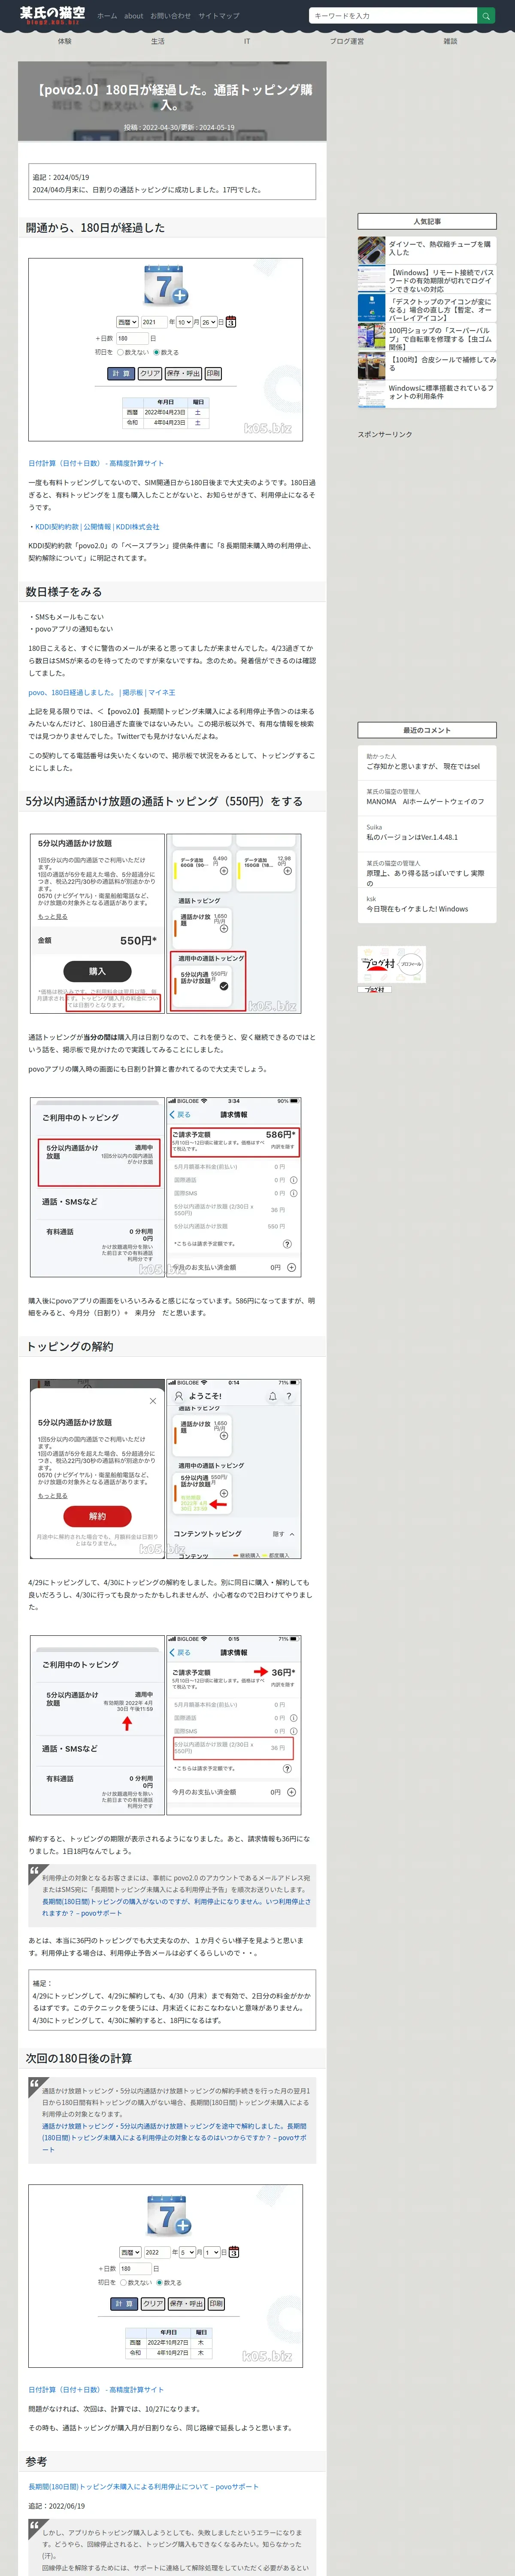Select the 体験 category tab
515x2576 pixels.
pyautogui.click(x=65, y=41)
